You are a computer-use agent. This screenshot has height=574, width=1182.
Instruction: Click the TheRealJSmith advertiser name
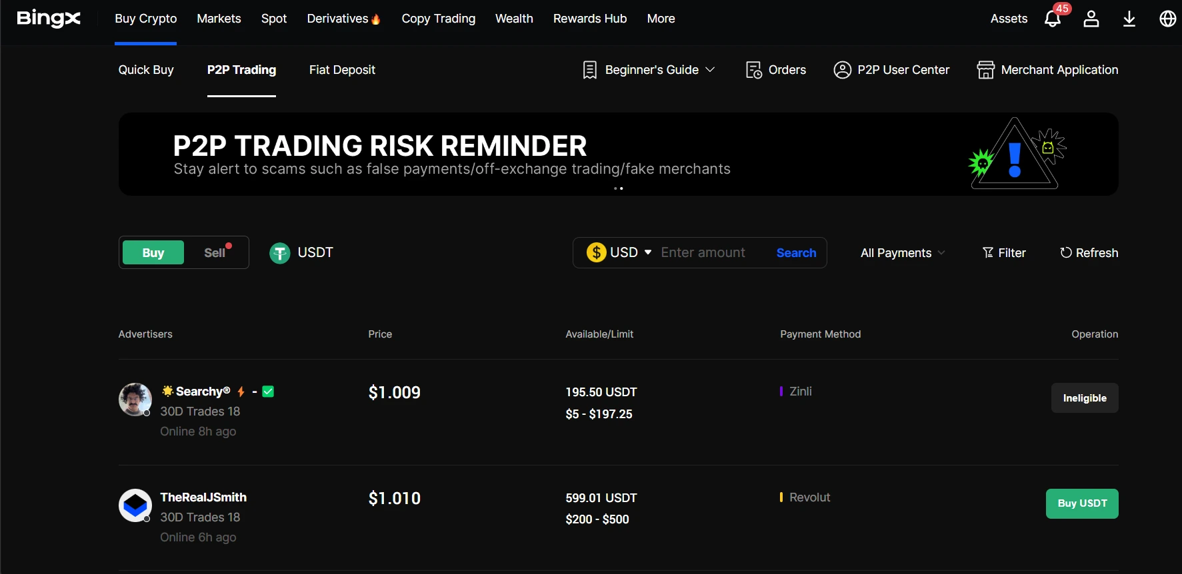[x=203, y=497]
